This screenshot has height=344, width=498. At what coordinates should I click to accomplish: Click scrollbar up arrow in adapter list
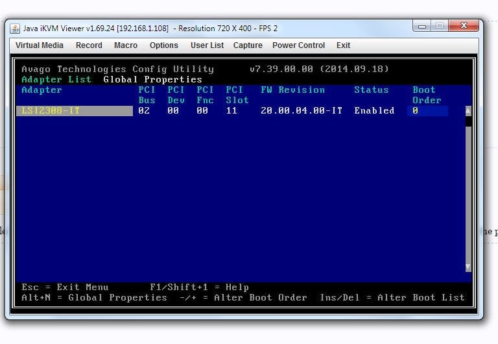tap(468, 111)
